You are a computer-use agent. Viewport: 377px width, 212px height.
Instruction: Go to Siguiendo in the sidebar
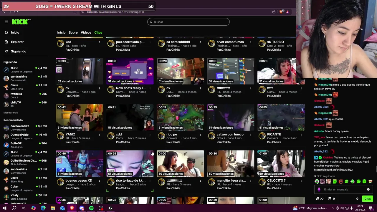coord(19,51)
